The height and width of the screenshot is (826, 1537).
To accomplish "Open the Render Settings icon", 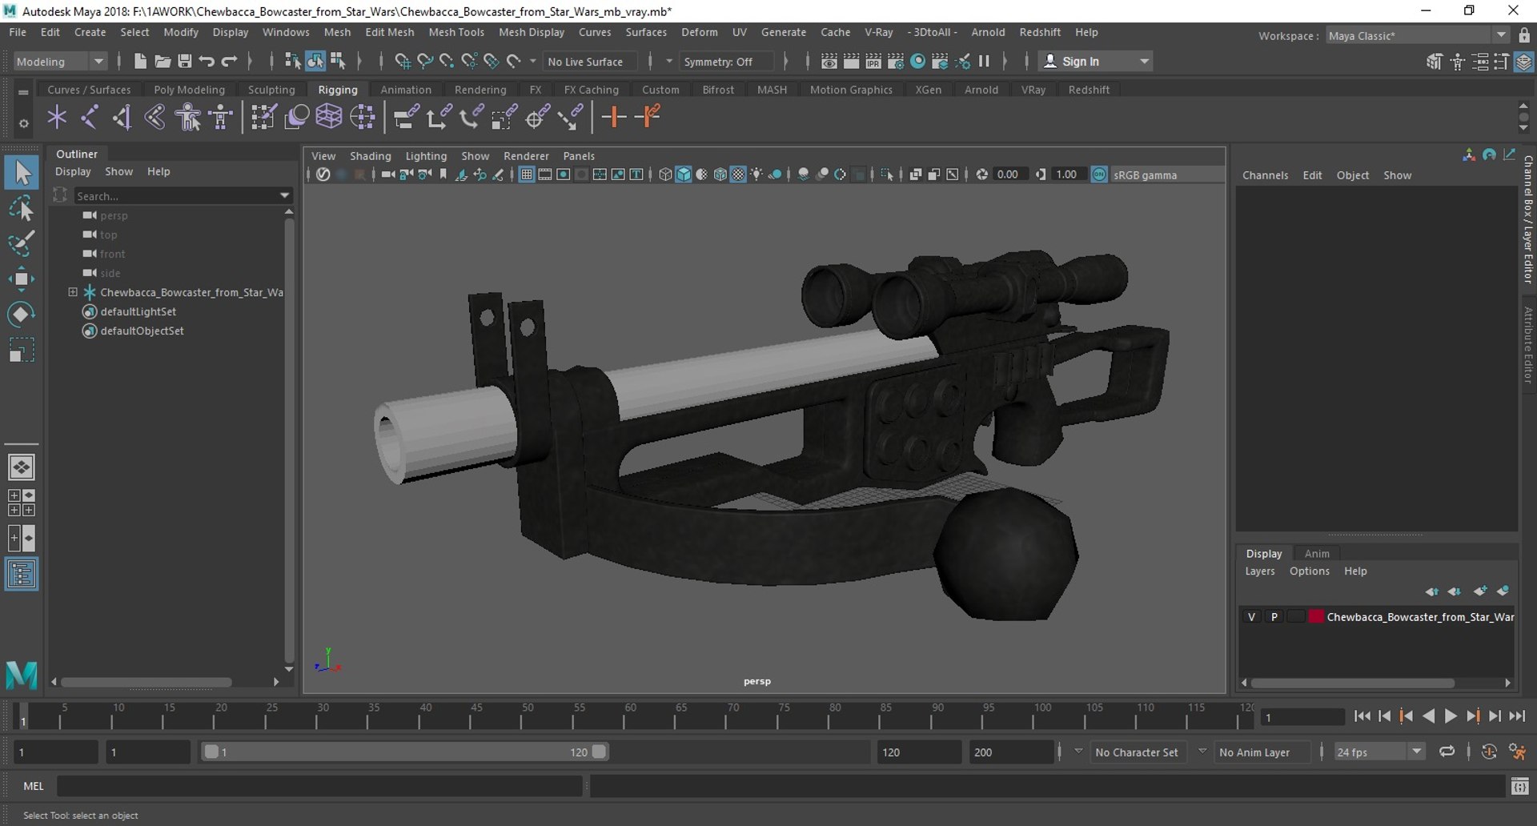I will tap(896, 61).
